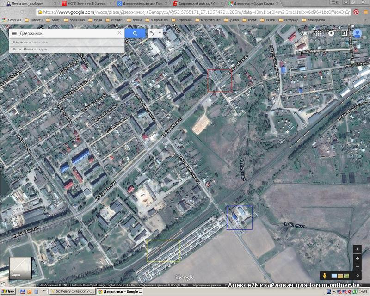370x296 pixels.
Task: Zoom in on the map with plus
Action: pyautogui.click(x=357, y=258)
